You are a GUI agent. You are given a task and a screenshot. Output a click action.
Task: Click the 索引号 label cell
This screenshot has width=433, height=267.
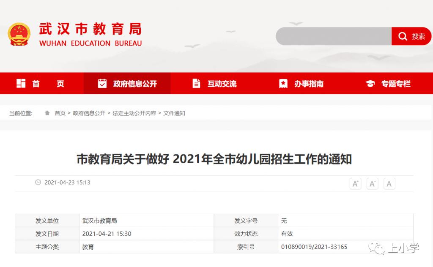[246, 247]
